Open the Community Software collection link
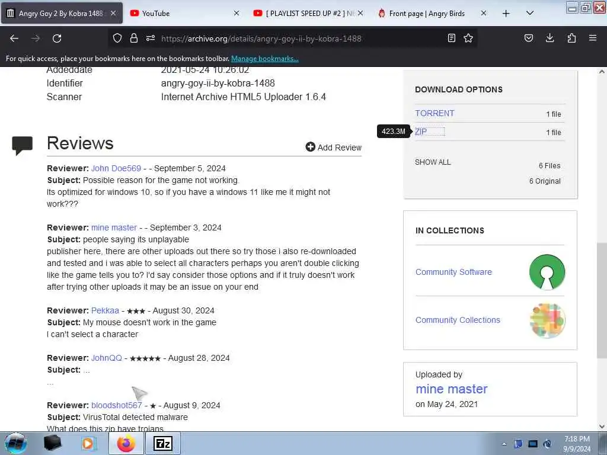607x455 pixels. [453, 272]
